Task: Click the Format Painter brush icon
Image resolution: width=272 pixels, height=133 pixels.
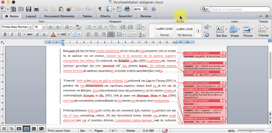Action: click(69, 9)
